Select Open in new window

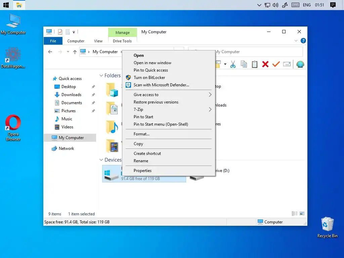click(x=169, y=63)
